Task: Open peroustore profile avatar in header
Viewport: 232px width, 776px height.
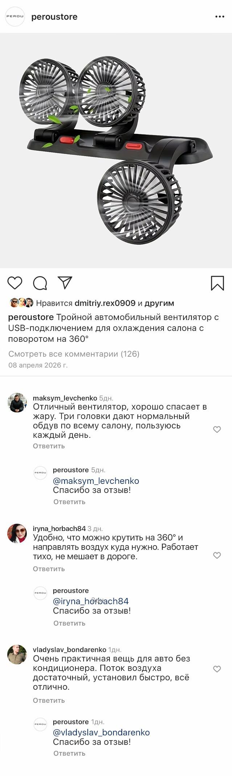Action: (15, 17)
